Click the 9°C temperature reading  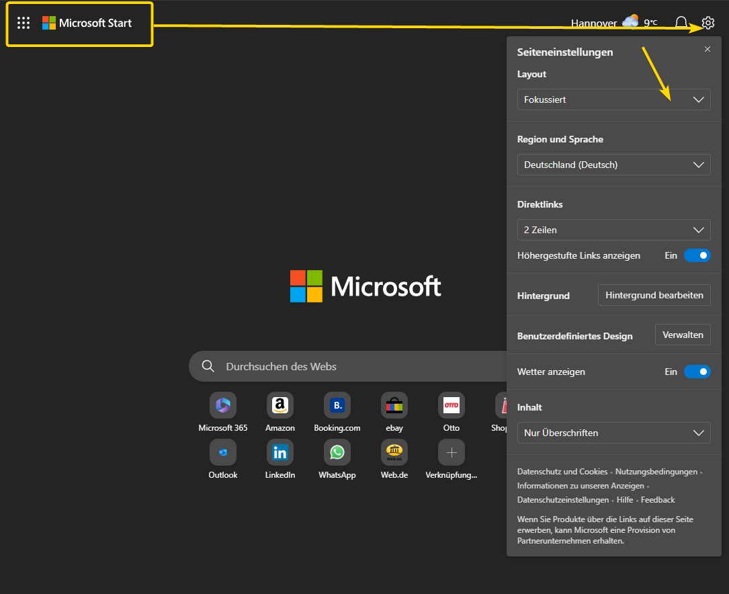pos(650,23)
